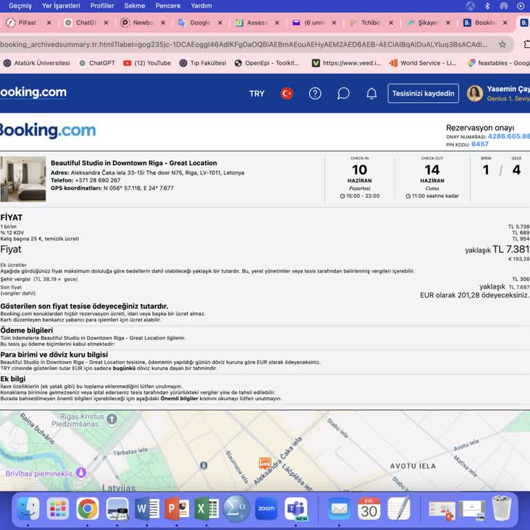Open Trash in the Dock

501,508
